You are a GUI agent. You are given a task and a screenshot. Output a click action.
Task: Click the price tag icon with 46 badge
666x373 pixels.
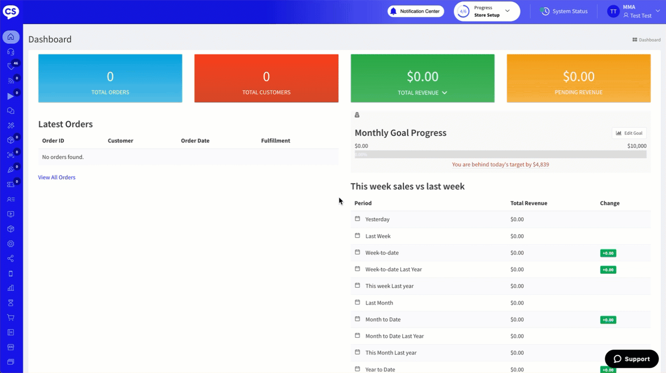pos(11,66)
